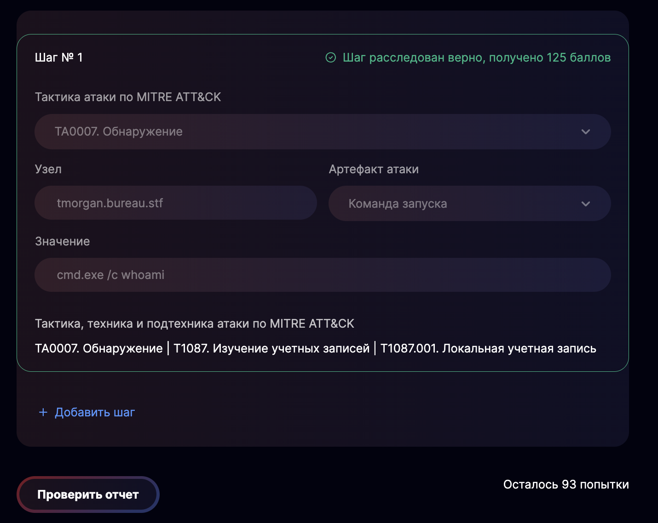Focus the Узел field with tmorgan.bureau.stf
Screen dimensions: 658x523
click(176, 203)
